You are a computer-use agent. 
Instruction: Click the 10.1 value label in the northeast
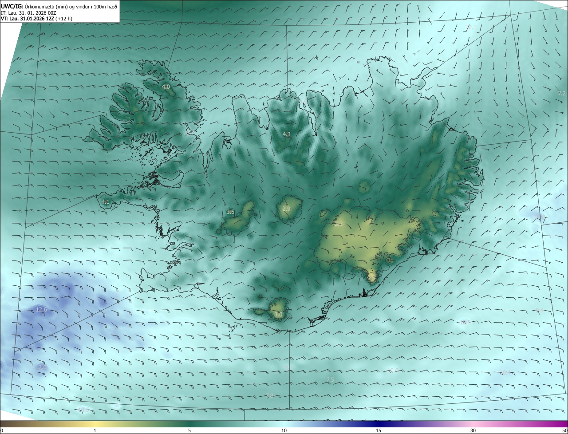[471, 28]
